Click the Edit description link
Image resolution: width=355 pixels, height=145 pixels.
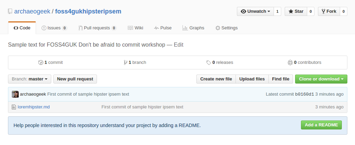tap(179, 45)
